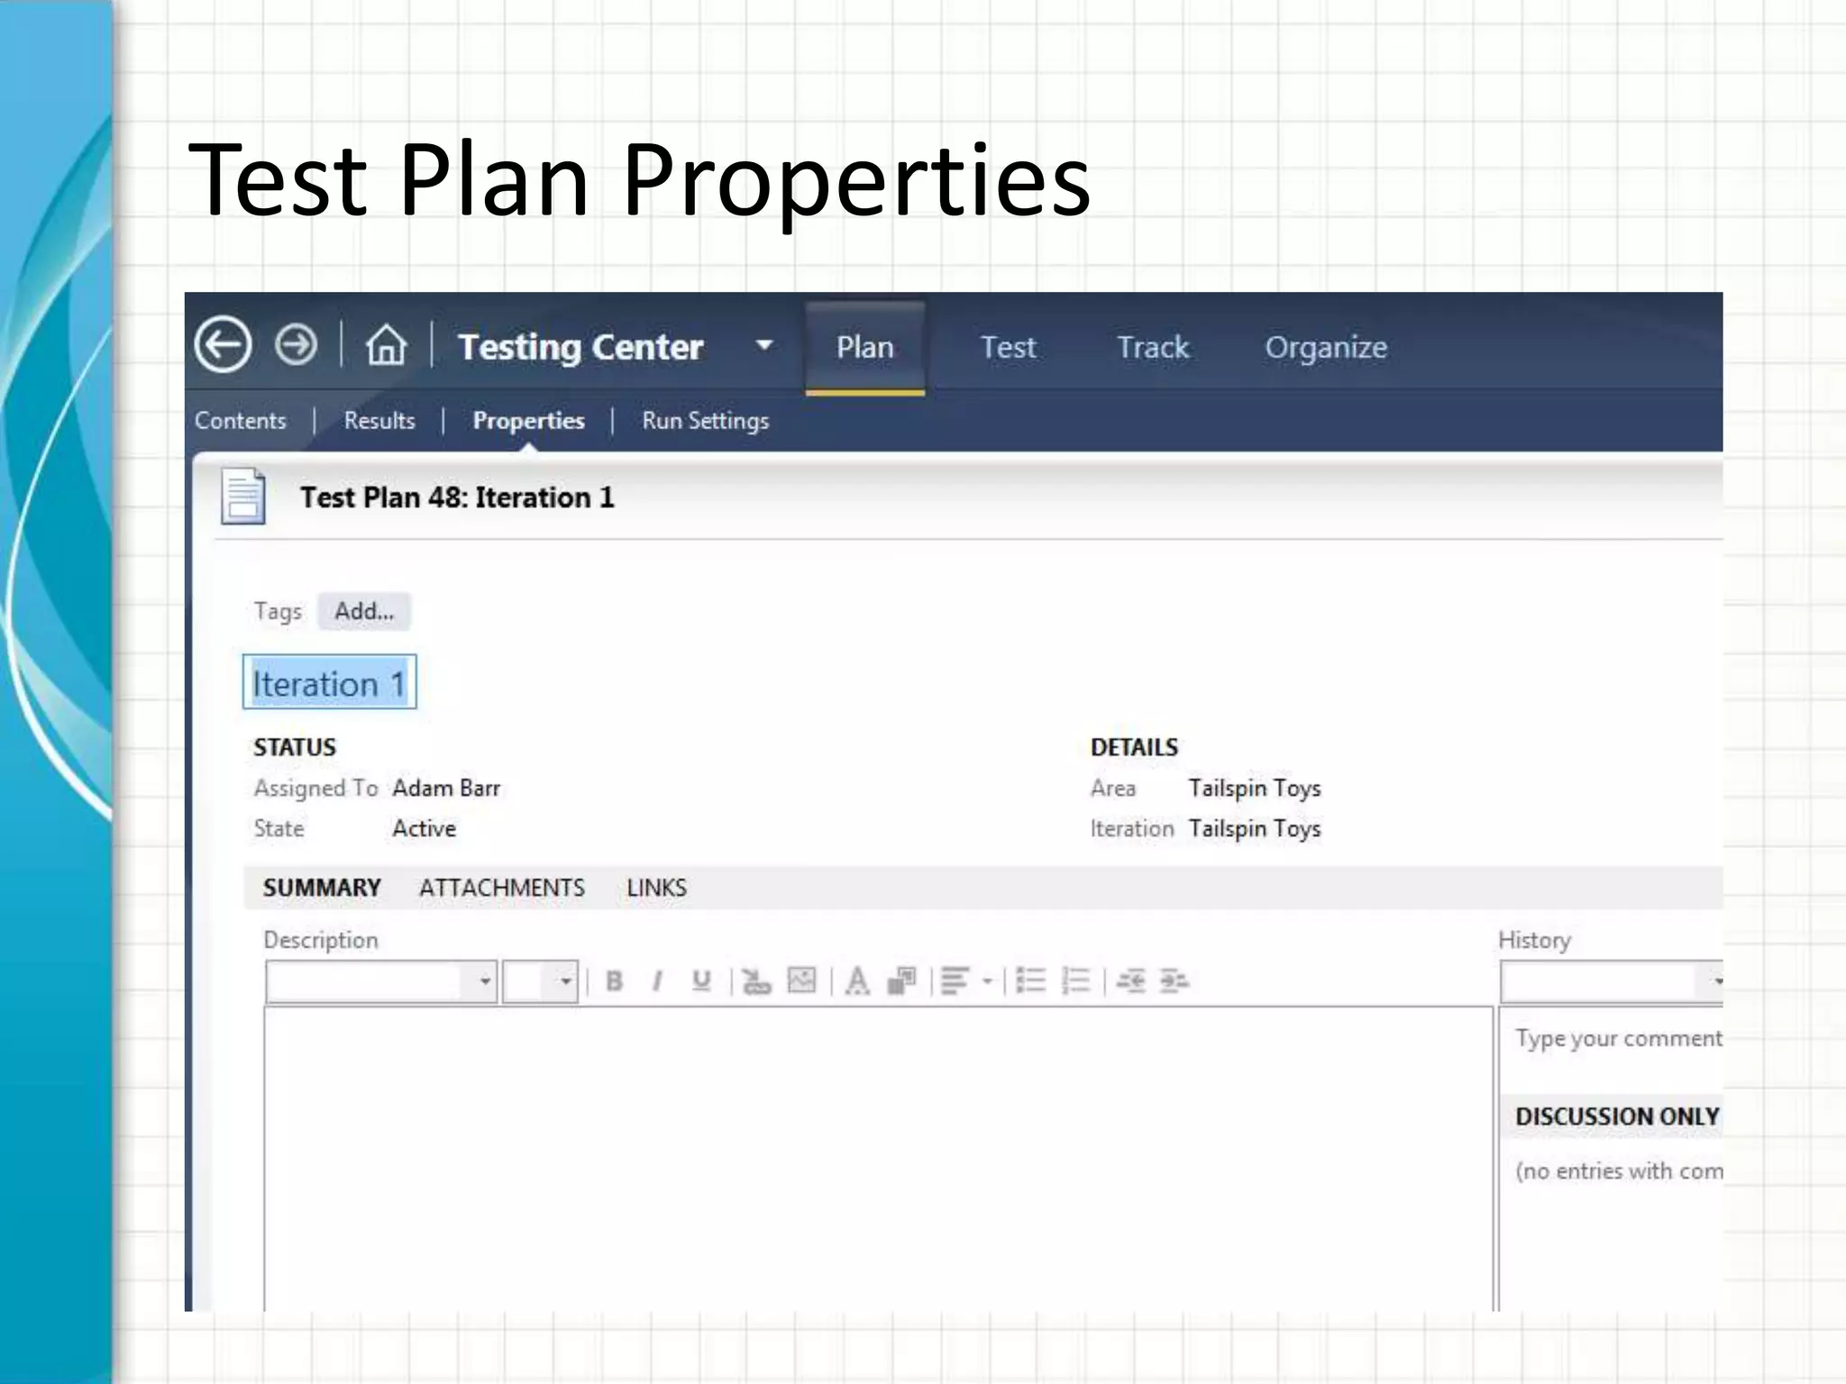Click the Testing Center title
The height and width of the screenshot is (1384, 1846).
580,347
